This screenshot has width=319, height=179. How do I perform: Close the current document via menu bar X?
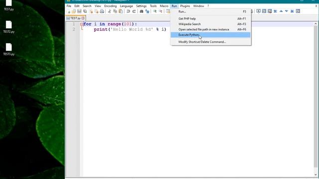pos(316,6)
